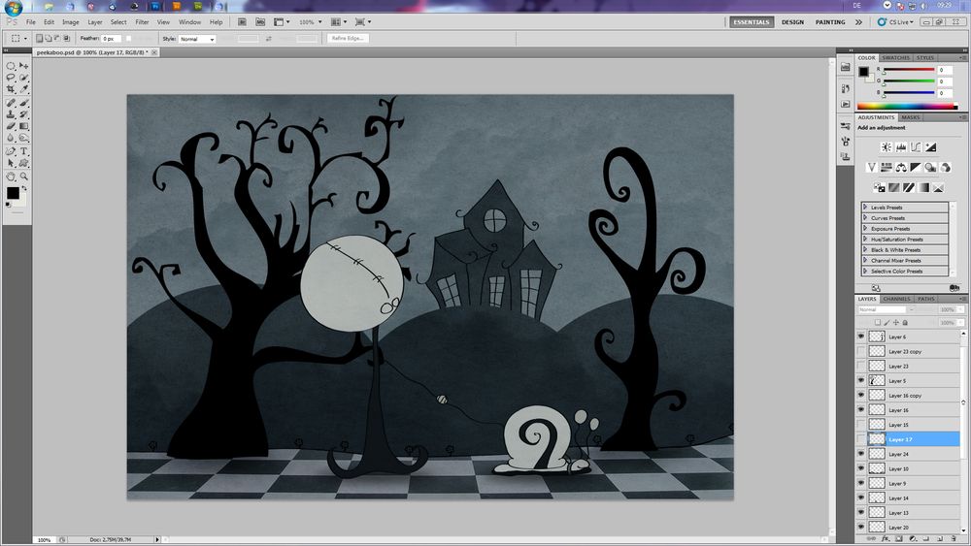Add a Brightness/Contrast adjustment

887,147
